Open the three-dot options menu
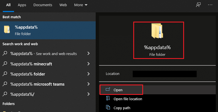 (210, 5)
